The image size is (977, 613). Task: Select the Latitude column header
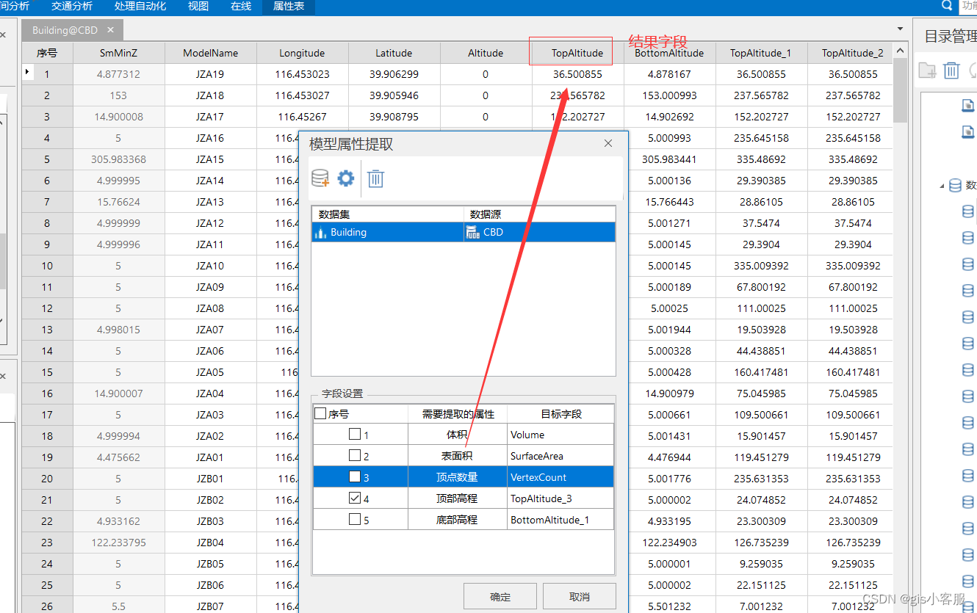coord(394,53)
